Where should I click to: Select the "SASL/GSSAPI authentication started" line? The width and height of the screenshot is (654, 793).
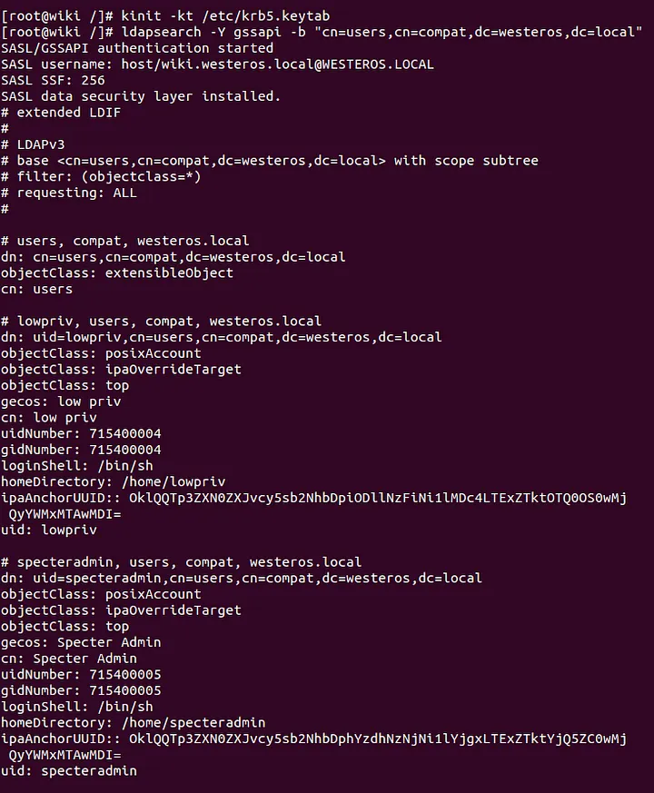click(137, 48)
